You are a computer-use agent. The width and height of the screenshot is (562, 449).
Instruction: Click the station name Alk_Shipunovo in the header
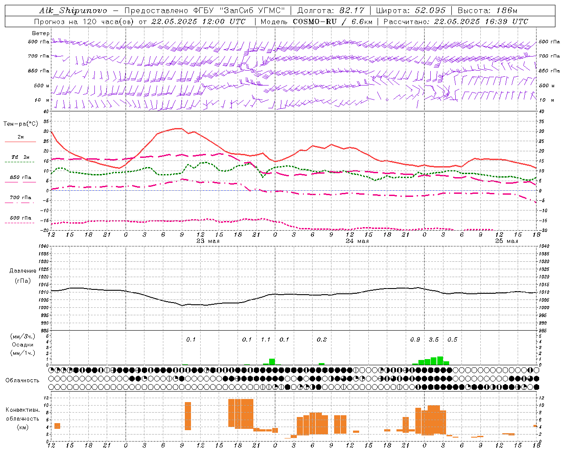tap(73, 11)
